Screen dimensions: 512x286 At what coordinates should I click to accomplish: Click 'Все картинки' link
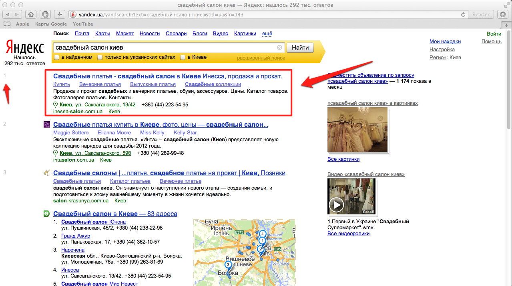point(343,159)
